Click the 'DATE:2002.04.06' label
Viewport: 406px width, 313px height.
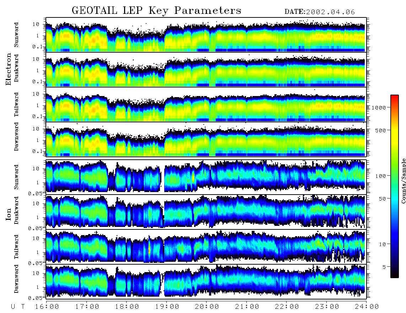320,12
